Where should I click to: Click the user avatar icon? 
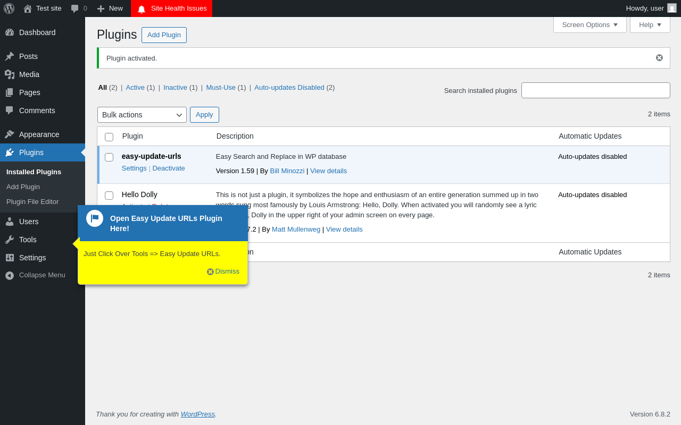pos(672,8)
